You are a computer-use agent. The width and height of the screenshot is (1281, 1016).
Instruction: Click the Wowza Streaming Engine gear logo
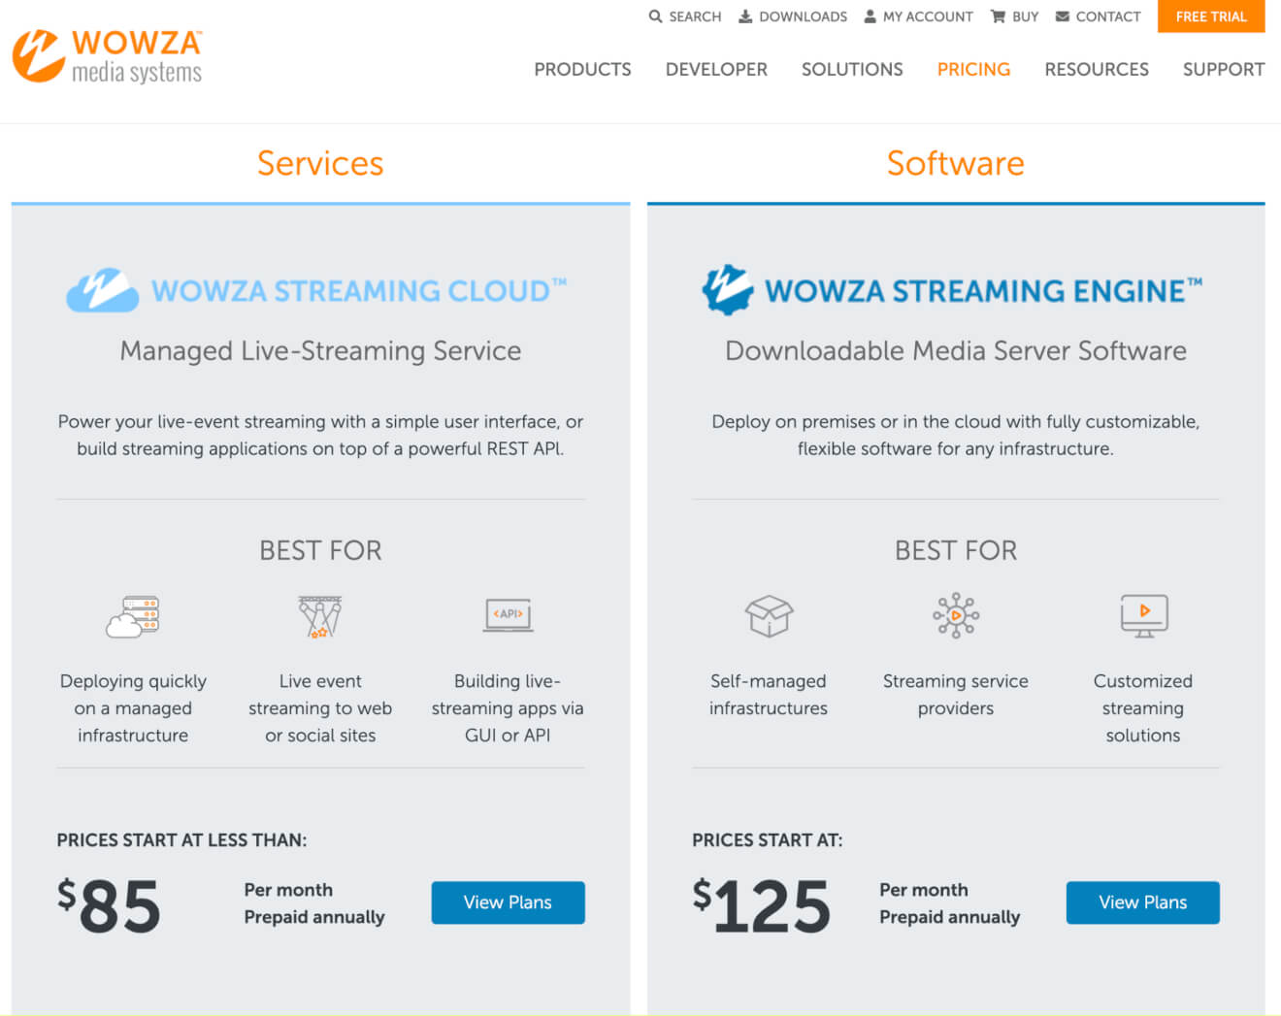(728, 289)
